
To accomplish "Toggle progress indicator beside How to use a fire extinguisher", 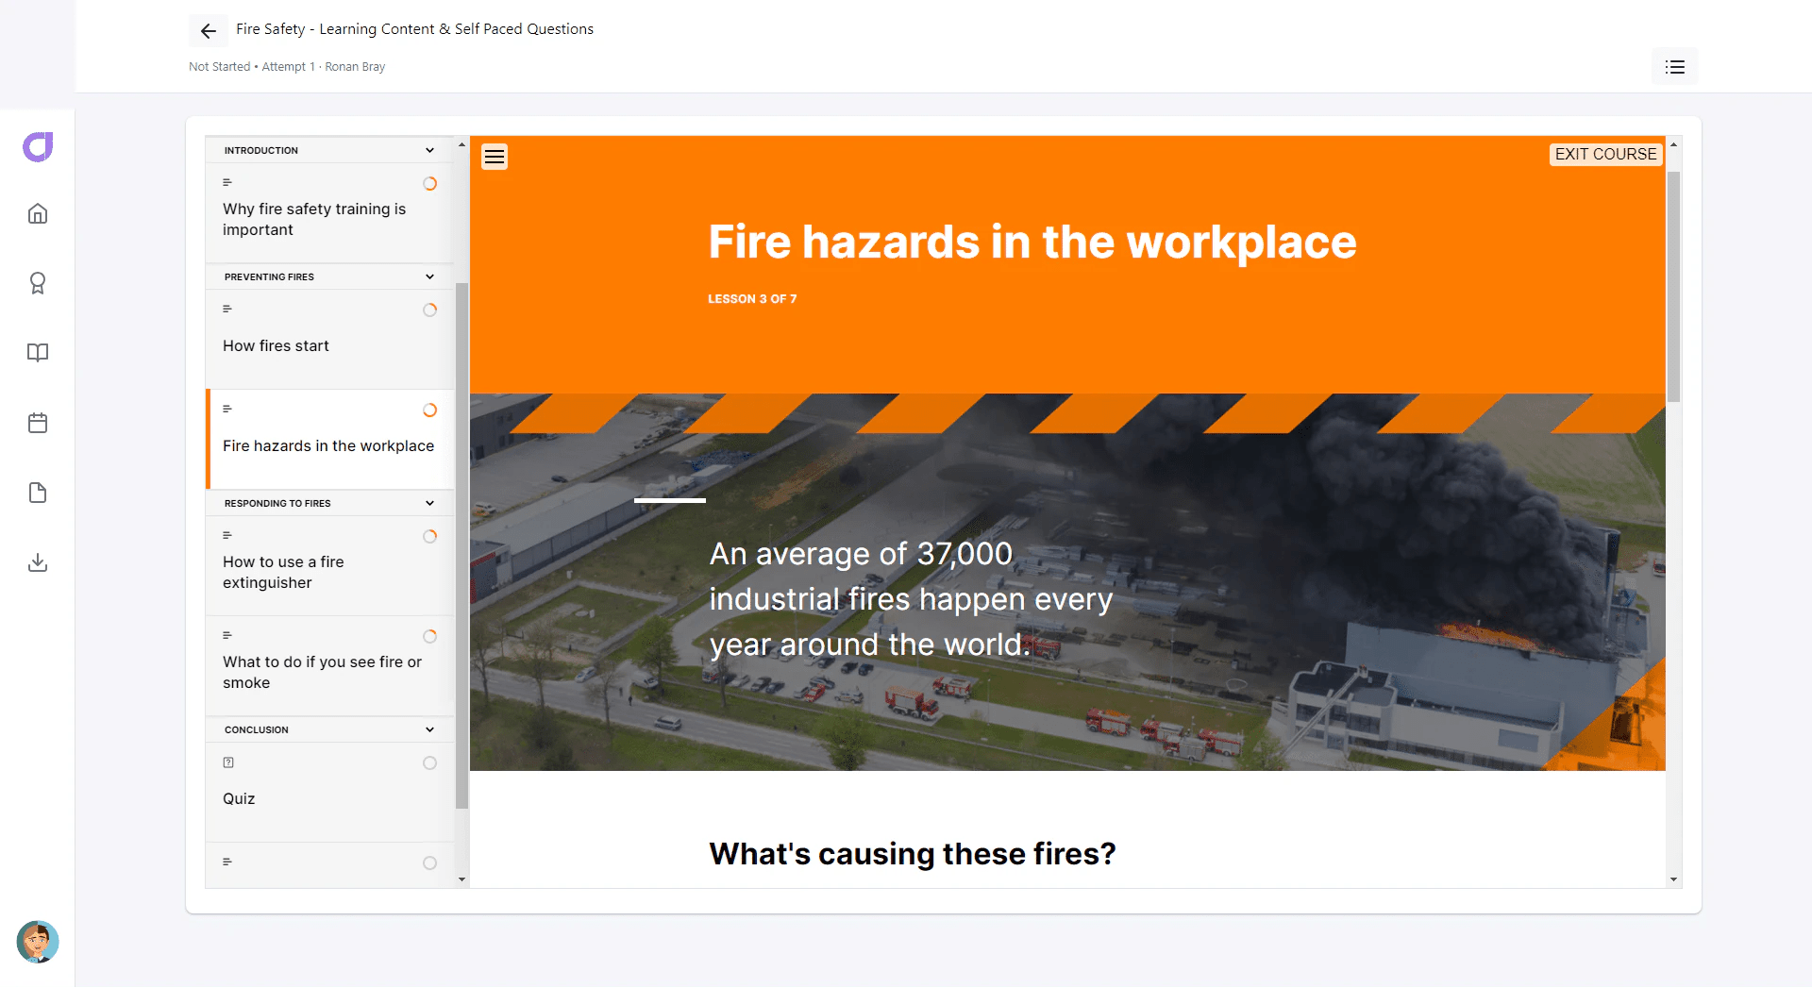I will click(x=430, y=537).
